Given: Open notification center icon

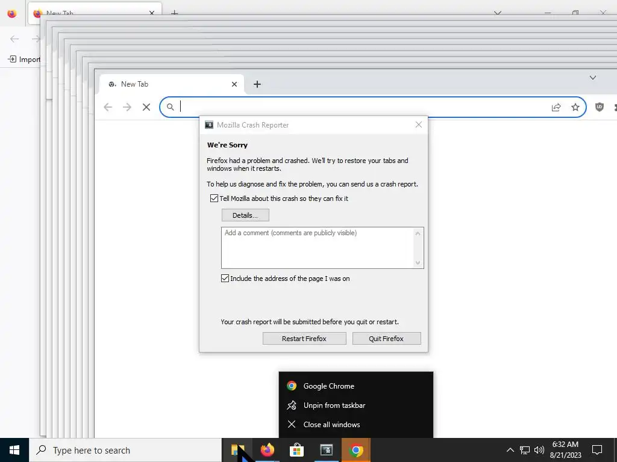Looking at the screenshot, I should [x=597, y=450].
